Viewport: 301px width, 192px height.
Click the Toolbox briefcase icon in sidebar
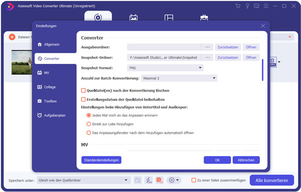click(39, 101)
